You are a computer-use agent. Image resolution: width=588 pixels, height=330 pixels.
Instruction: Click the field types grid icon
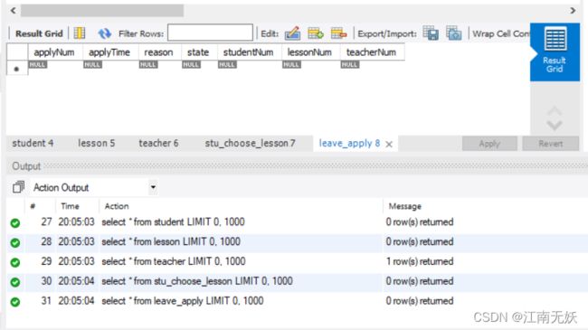point(80,33)
